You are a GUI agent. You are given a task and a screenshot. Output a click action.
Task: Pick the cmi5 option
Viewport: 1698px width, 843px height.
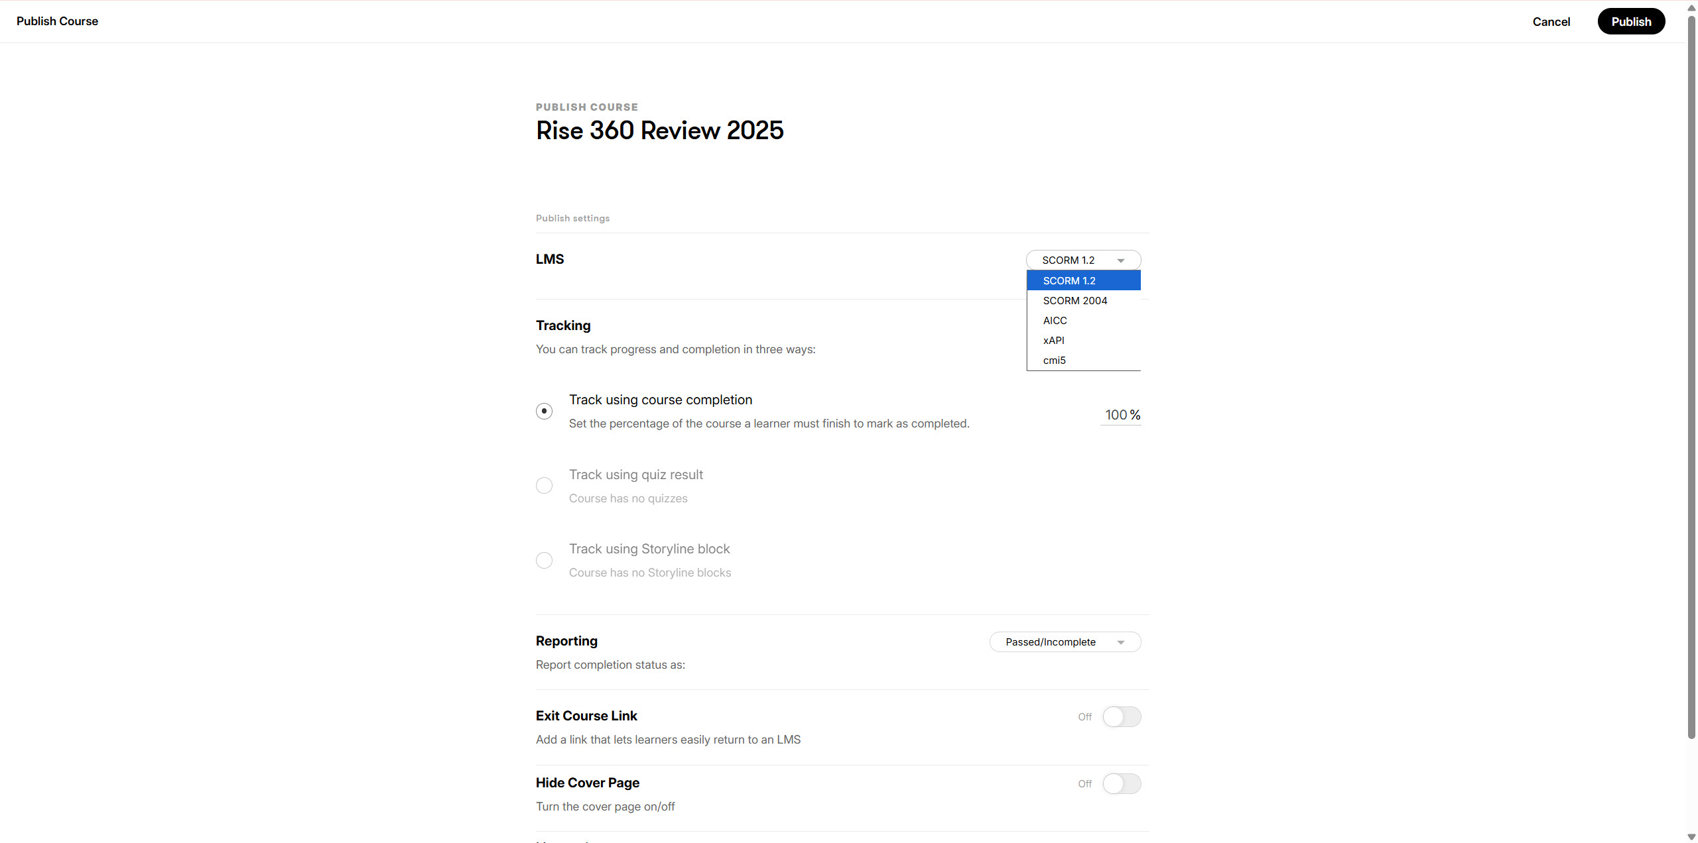click(1054, 361)
